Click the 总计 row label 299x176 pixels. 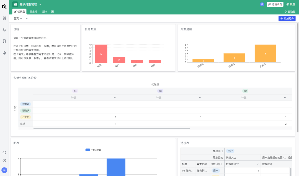[x=23, y=124]
